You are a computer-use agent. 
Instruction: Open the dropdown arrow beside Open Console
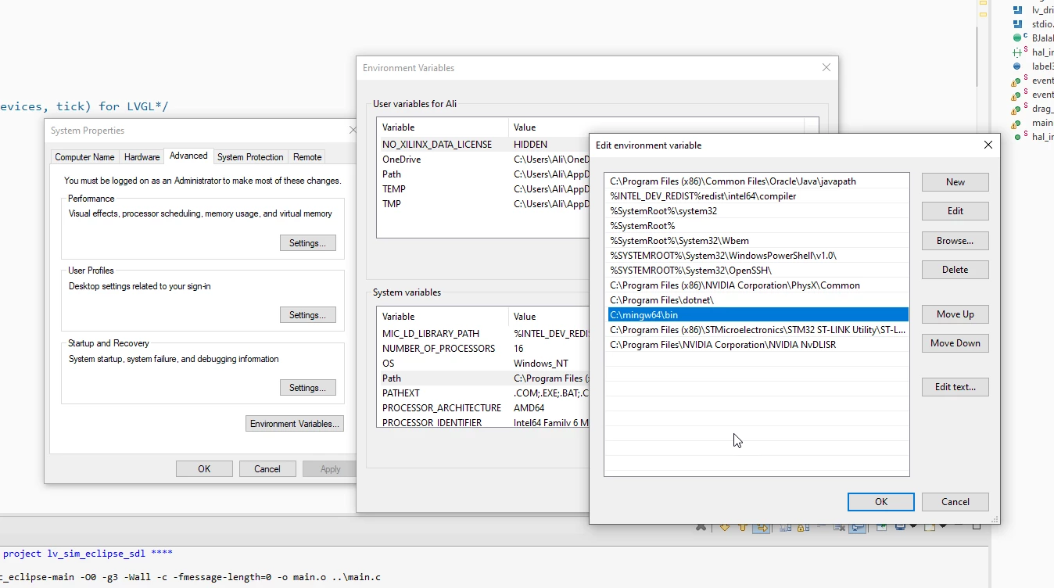point(943,526)
